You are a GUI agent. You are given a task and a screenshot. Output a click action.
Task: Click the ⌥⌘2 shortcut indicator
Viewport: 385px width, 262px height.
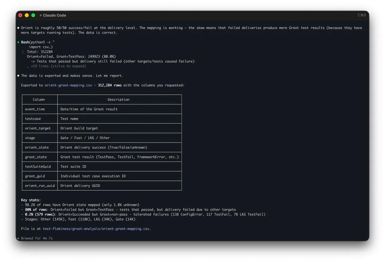[361, 15]
